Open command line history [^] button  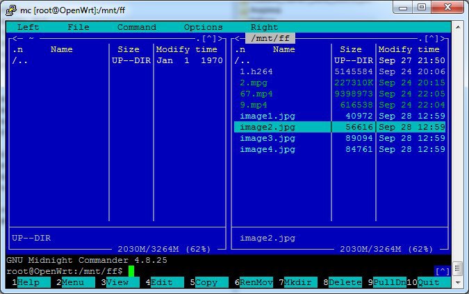point(443,271)
